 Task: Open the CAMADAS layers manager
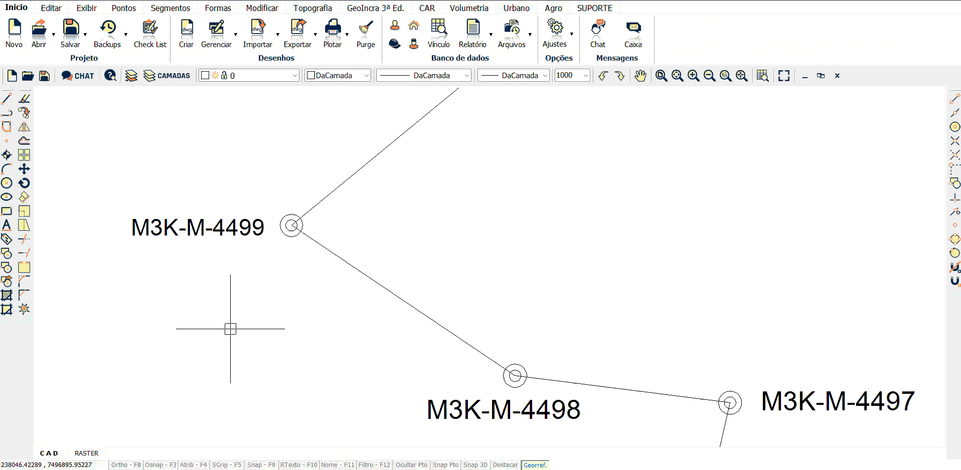click(167, 76)
